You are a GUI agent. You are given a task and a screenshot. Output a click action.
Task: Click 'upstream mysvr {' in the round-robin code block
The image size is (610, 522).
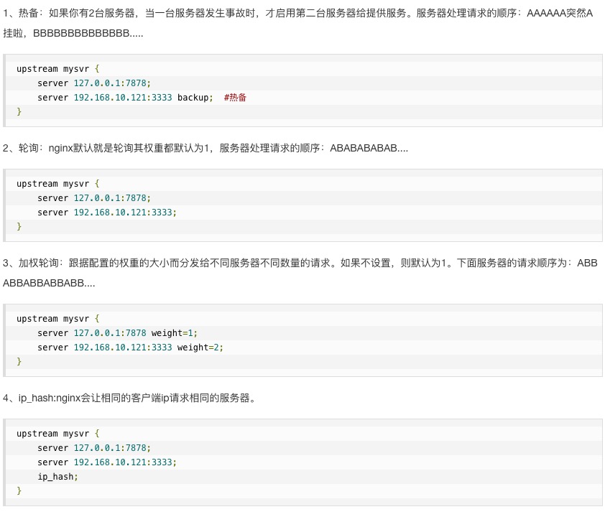[57, 184]
